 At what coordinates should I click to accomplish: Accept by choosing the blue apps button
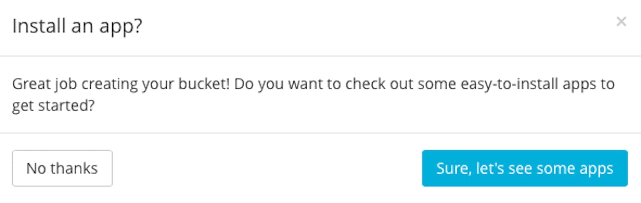click(525, 168)
